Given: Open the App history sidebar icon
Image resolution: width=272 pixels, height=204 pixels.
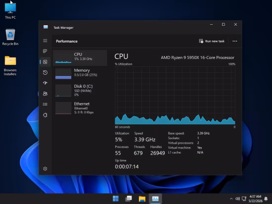Looking at the screenshot, I should point(45,72).
